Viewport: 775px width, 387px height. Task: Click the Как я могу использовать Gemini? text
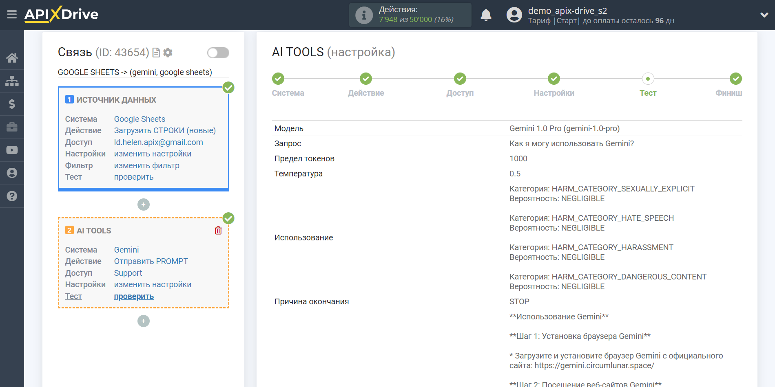(571, 143)
